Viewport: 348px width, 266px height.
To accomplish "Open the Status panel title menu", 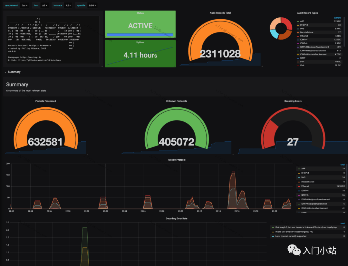I will point(140,13).
